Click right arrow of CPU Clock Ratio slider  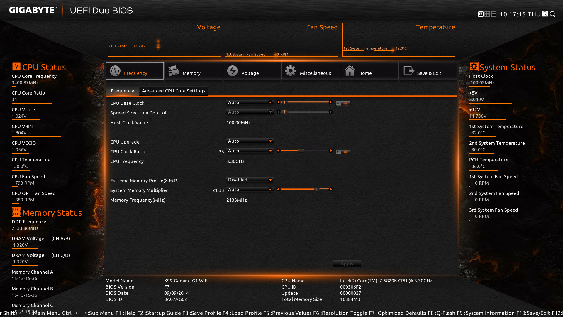331,151
